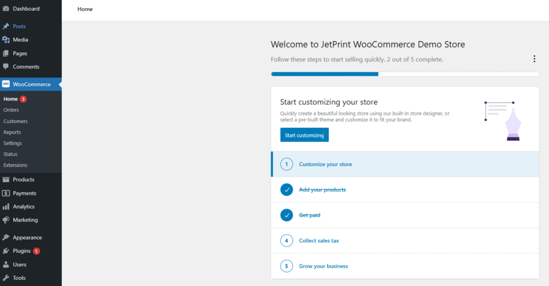Click the checkmark beside Add your products
Image resolution: width=549 pixels, height=286 pixels.
pyautogui.click(x=286, y=190)
